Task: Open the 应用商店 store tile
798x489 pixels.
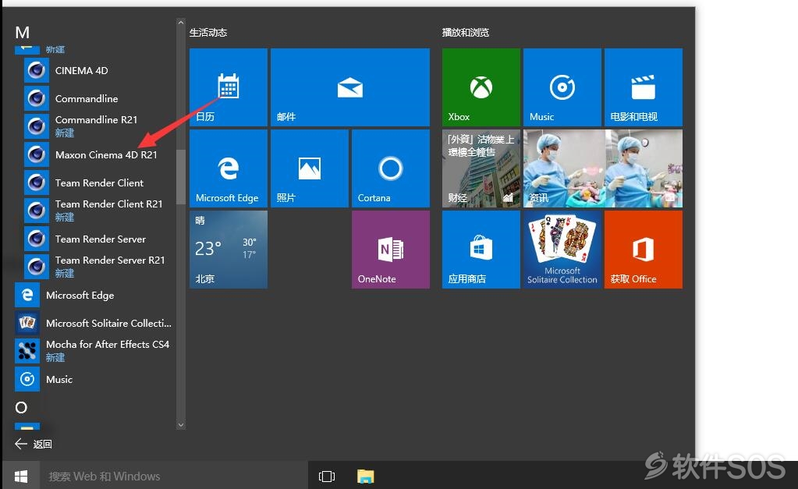Action: tap(481, 250)
